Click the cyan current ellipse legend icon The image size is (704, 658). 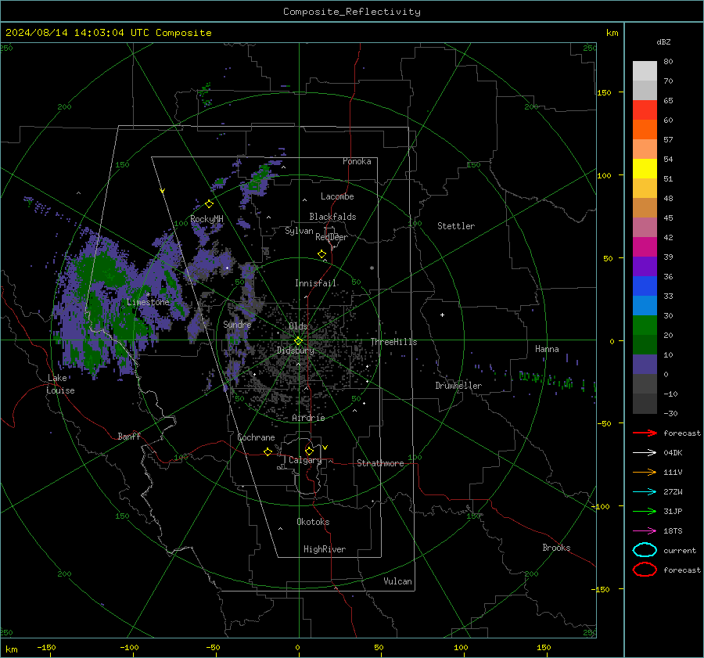[x=645, y=550]
